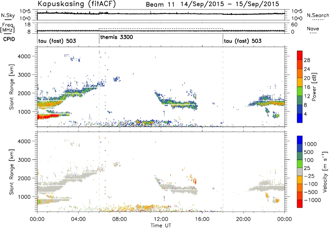Viewport: 329px width, 228px height.
Task: Click the "Nave" legend label
Action: [313, 28]
